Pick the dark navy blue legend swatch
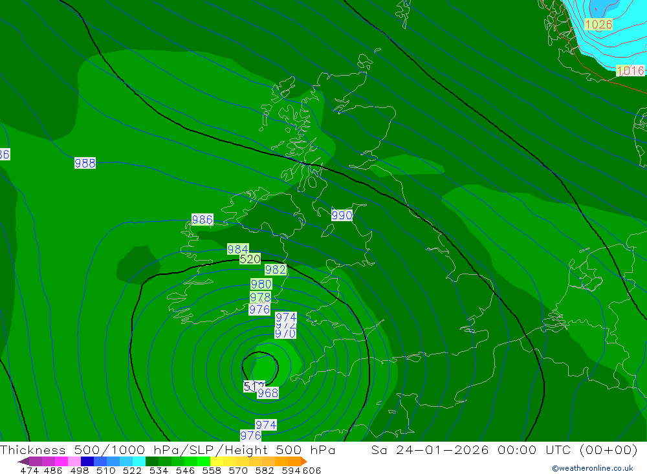Screen dimensions: 647x474 click(x=87, y=461)
